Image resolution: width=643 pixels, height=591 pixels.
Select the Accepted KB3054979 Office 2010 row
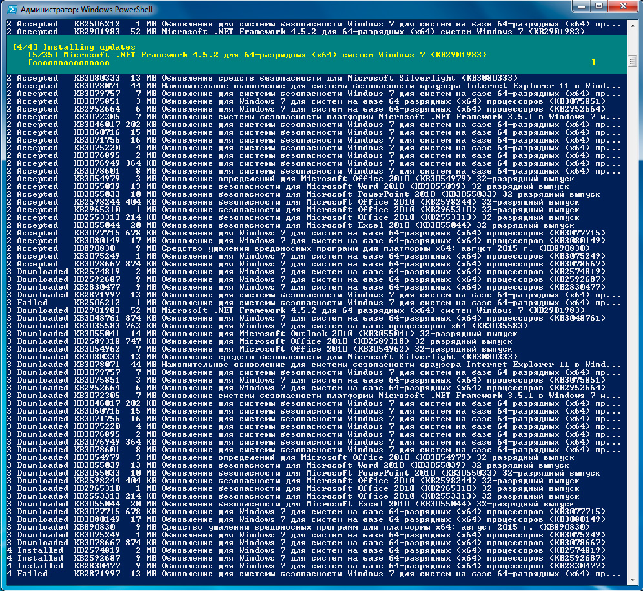pos(291,179)
